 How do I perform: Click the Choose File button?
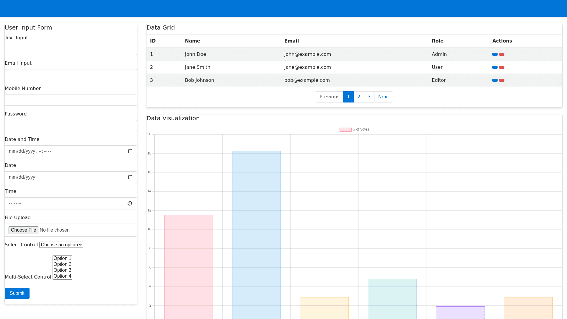click(23, 230)
